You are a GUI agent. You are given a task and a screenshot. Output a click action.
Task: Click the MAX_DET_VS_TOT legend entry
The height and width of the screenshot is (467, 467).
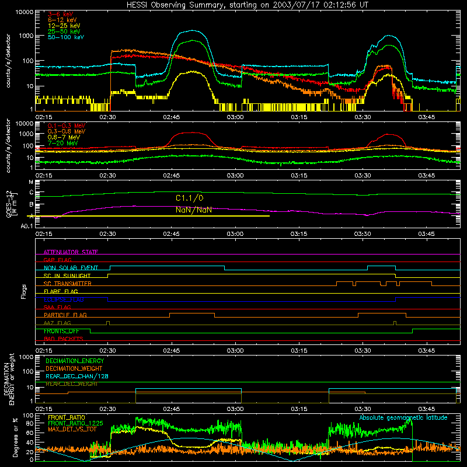coord(72,429)
